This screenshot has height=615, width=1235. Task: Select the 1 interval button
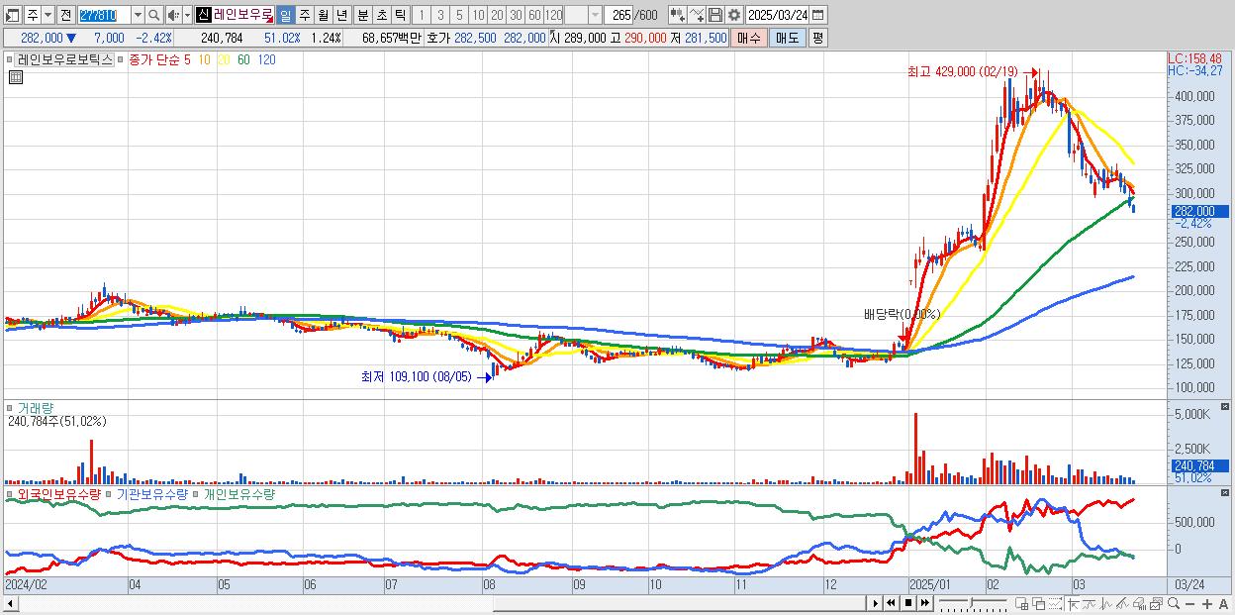421,15
